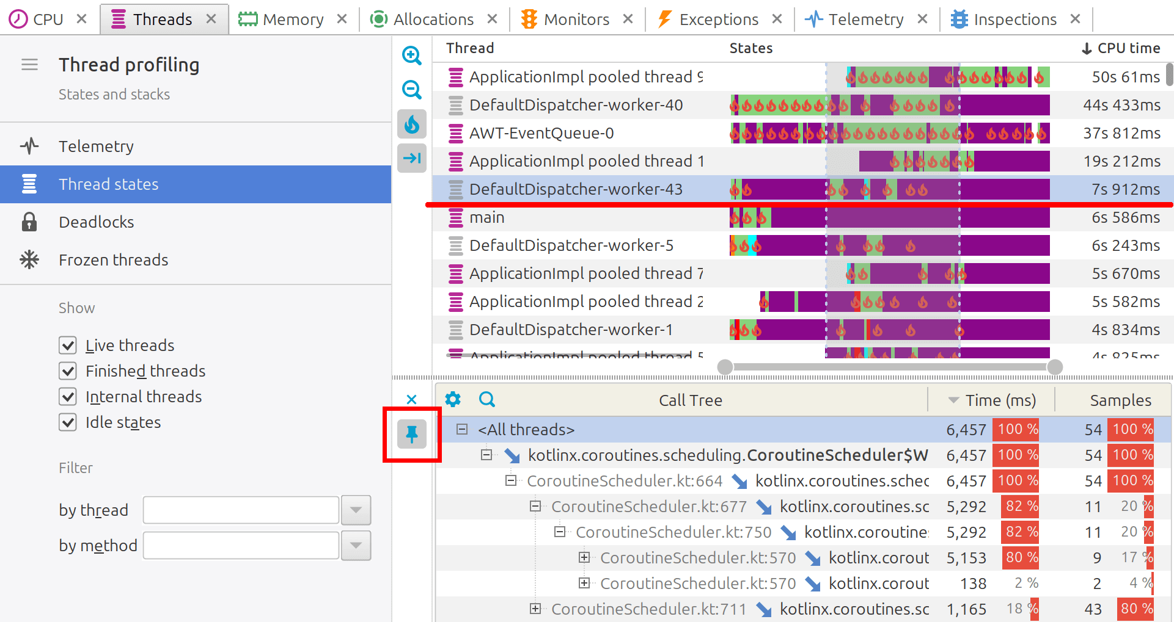Image resolution: width=1174 pixels, height=622 pixels.
Task: Expand the CoroutineScheduler.kt:711 node
Action: (x=535, y=609)
